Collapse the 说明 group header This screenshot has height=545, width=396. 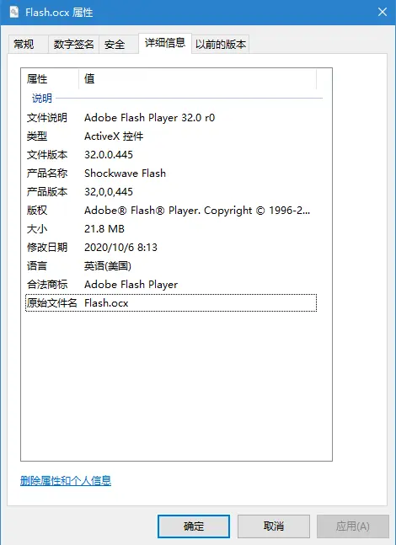click(x=42, y=99)
